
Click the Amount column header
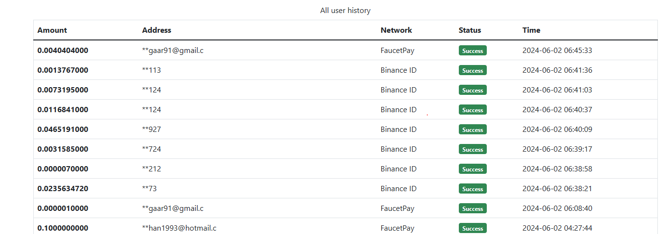click(52, 30)
